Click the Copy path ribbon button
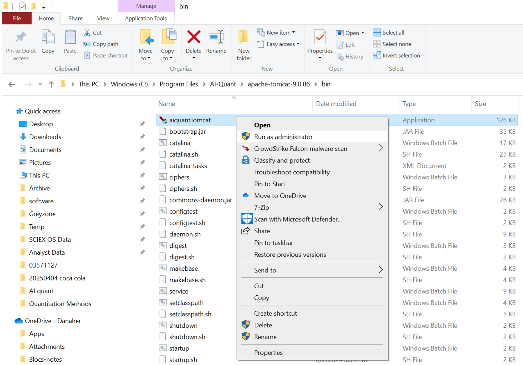Image resolution: width=523 pixels, height=365 pixels. click(x=101, y=44)
